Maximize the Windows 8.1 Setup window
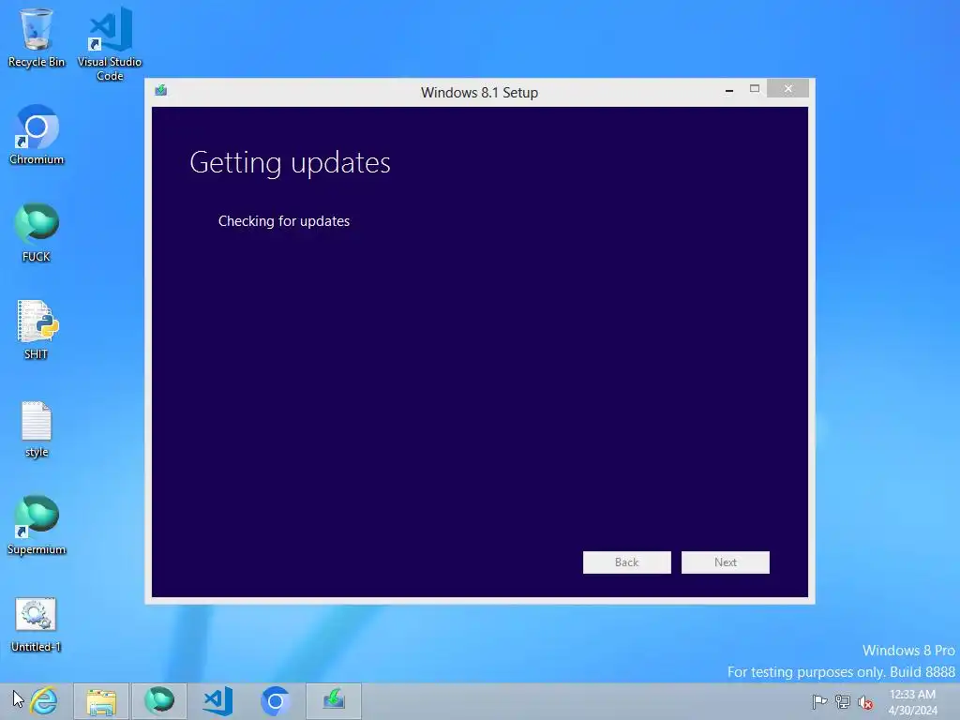This screenshot has height=720, width=960. [x=755, y=89]
